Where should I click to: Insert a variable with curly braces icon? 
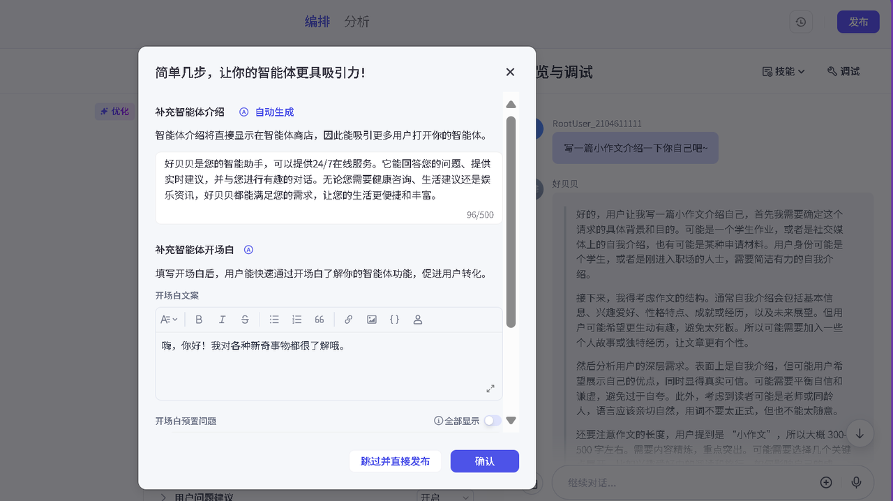pos(394,320)
